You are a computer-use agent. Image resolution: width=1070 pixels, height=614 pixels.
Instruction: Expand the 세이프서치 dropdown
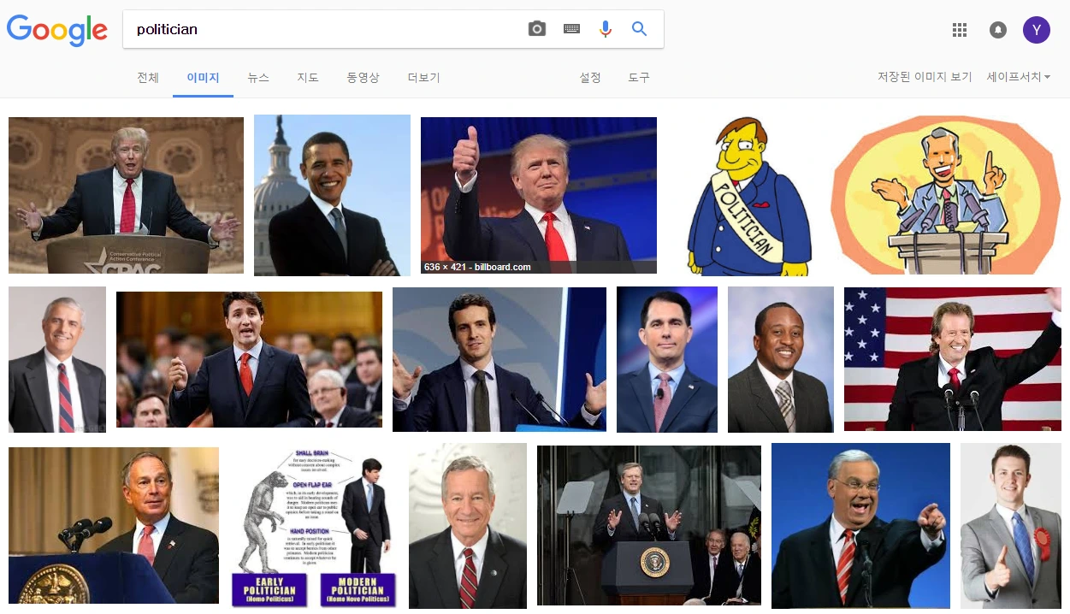pos(1018,77)
